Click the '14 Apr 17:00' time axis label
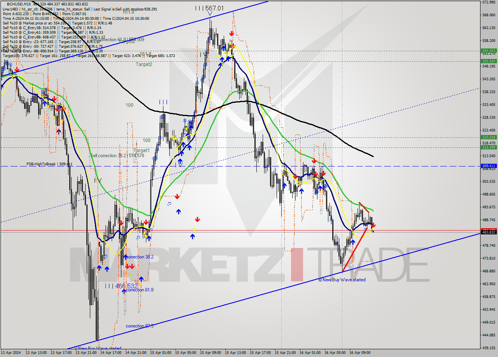Screen dimensions: 498x357 tap(111, 353)
